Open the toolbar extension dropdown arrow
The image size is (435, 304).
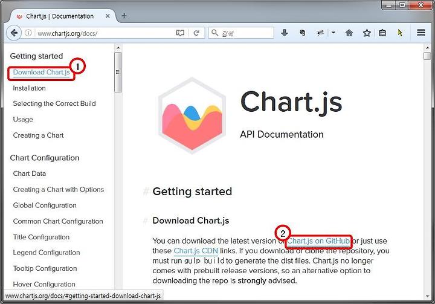[x=333, y=33]
